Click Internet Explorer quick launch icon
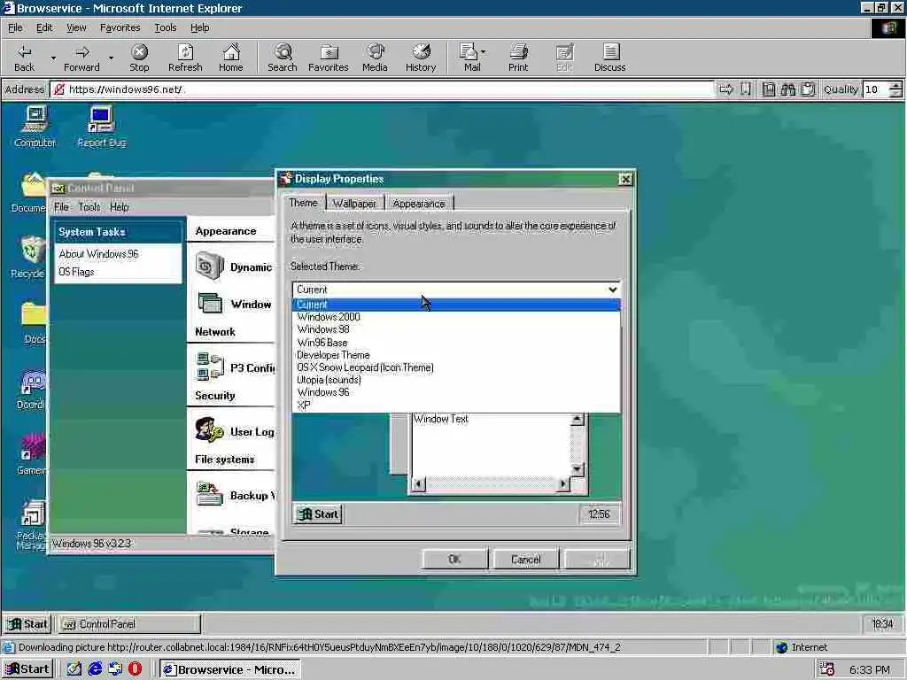This screenshot has height=680, width=907. pos(95,669)
